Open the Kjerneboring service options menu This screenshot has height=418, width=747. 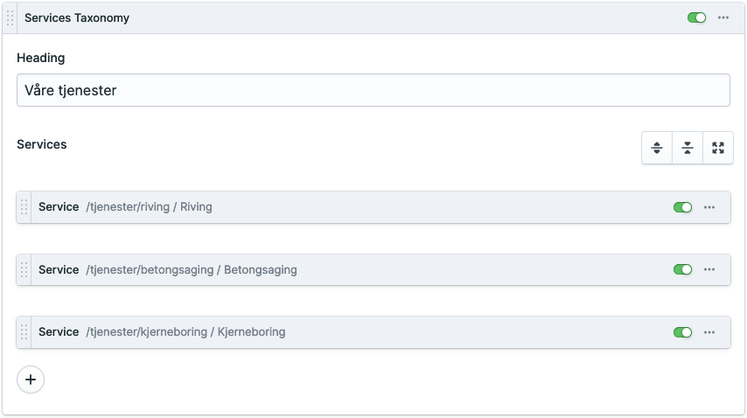(709, 332)
